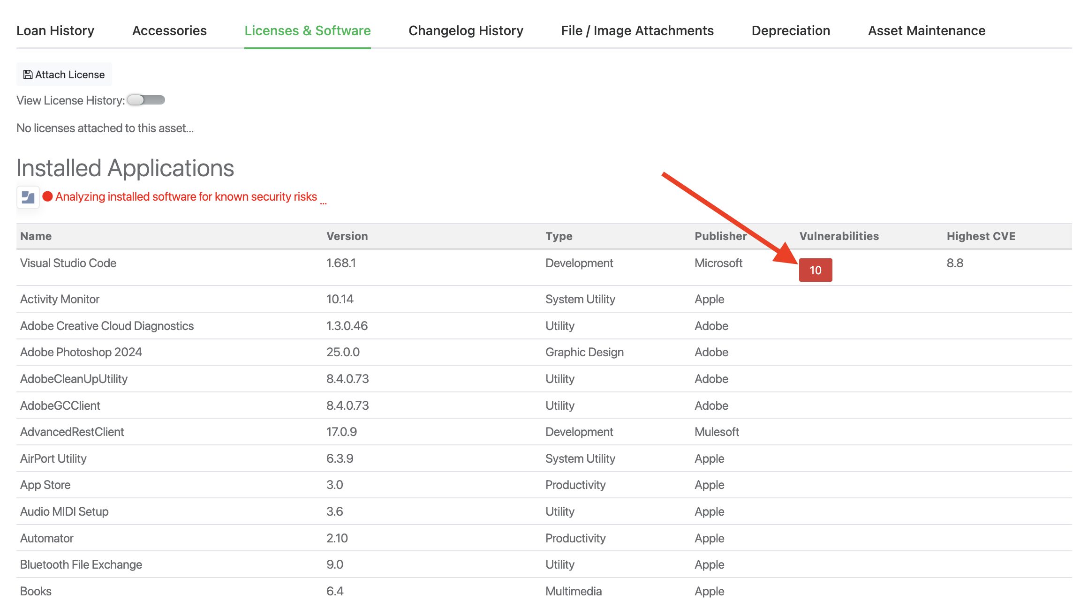The height and width of the screenshot is (601, 1088).
Task: Click the Books application entry
Action: 36,591
